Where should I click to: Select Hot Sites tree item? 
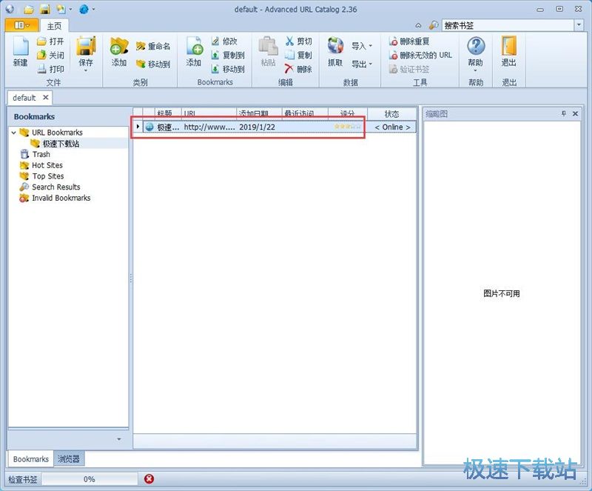[x=47, y=165]
